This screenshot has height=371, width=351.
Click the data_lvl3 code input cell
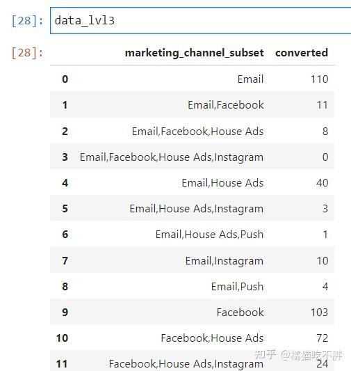[201, 21]
